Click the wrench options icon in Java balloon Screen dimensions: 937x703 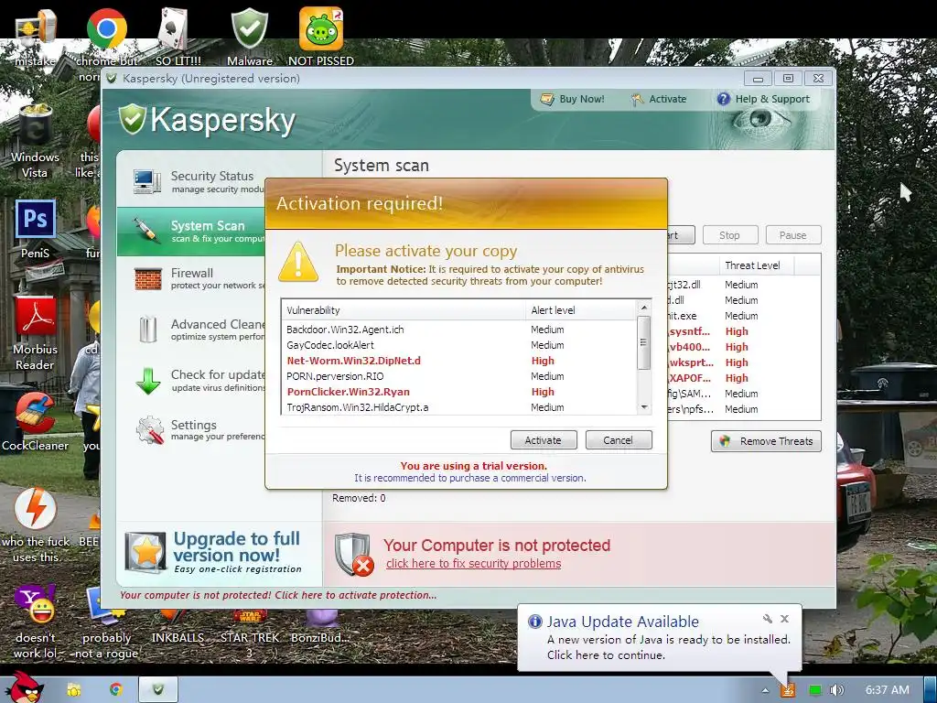[768, 619]
